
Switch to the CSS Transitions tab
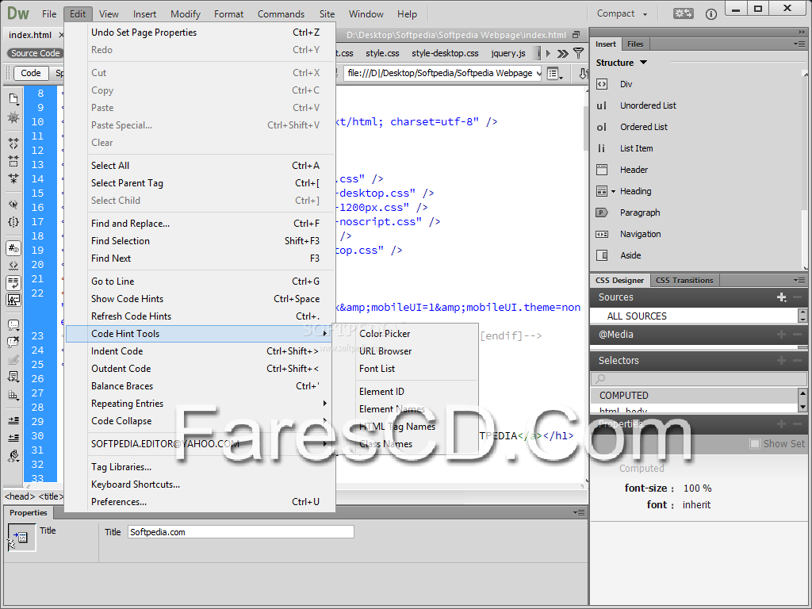pyautogui.click(x=684, y=280)
